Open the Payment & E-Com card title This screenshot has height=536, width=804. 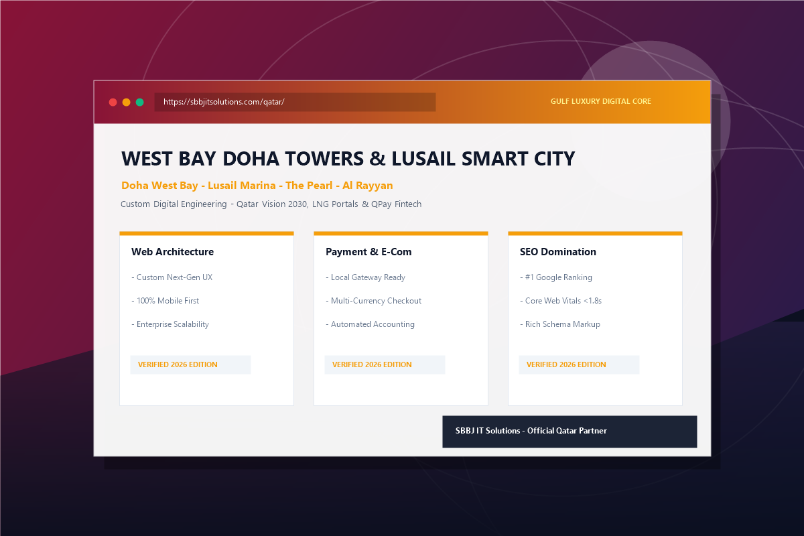coord(368,252)
